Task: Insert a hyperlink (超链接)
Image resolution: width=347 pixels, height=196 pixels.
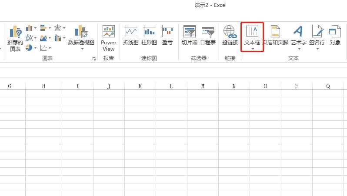Action: (x=230, y=36)
